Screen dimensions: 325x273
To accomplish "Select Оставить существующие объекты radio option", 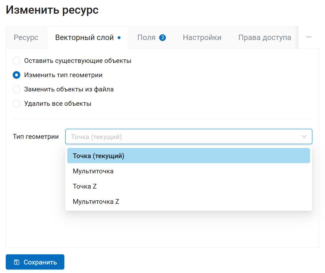I will point(16,61).
